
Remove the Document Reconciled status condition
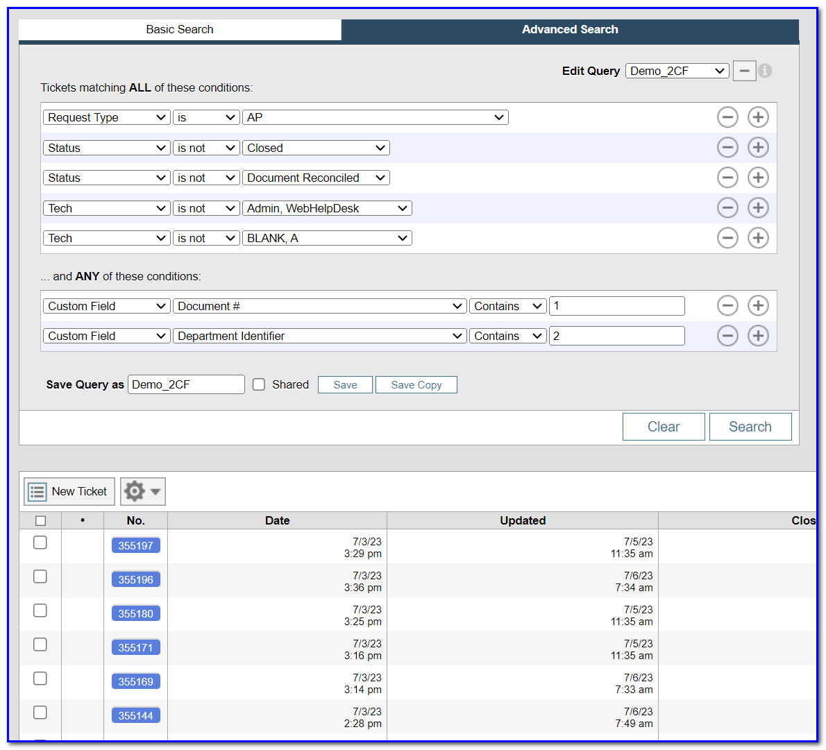(727, 178)
